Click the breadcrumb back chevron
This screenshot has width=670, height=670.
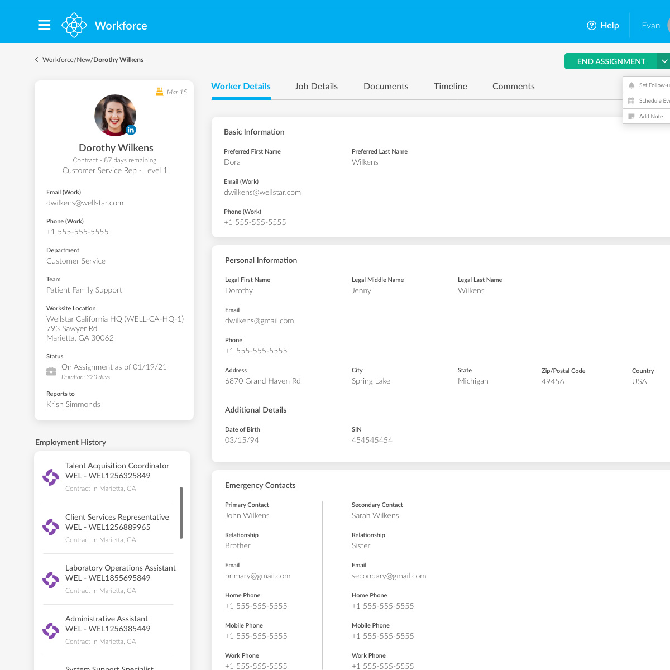pos(37,60)
